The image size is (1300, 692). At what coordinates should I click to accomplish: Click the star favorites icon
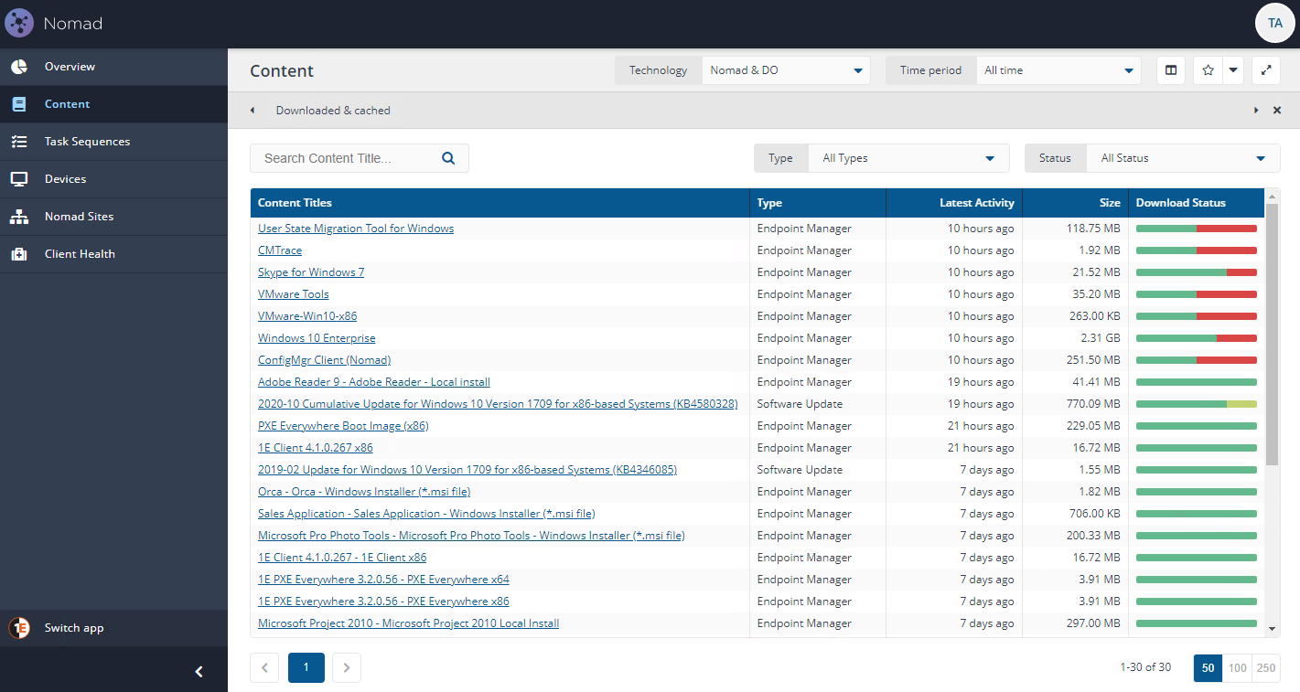point(1208,70)
